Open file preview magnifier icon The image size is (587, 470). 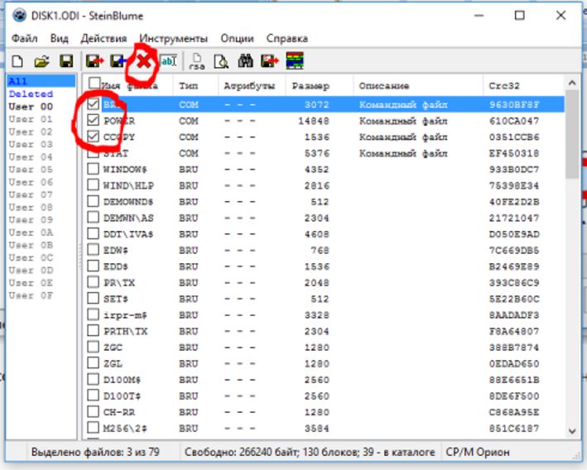[221, 61]
